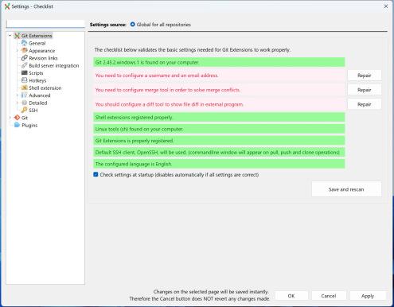Collapse the Git Extensions tree node
Screen dimensions: 394x307
[x=10, y=36]
